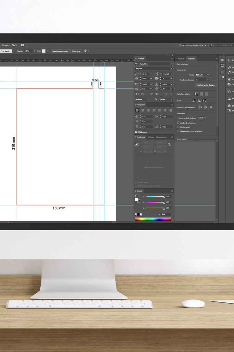Open Composizione tipografica workspace dropdown
Viewport: 234px width, 352px height.
[192, 45]
